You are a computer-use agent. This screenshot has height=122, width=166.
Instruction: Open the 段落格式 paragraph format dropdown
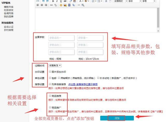coord(120,1)
